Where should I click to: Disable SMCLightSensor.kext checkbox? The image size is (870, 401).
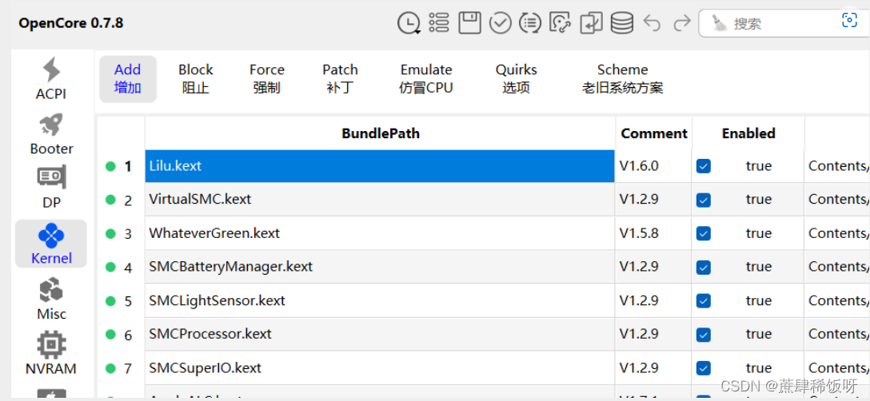704,300
